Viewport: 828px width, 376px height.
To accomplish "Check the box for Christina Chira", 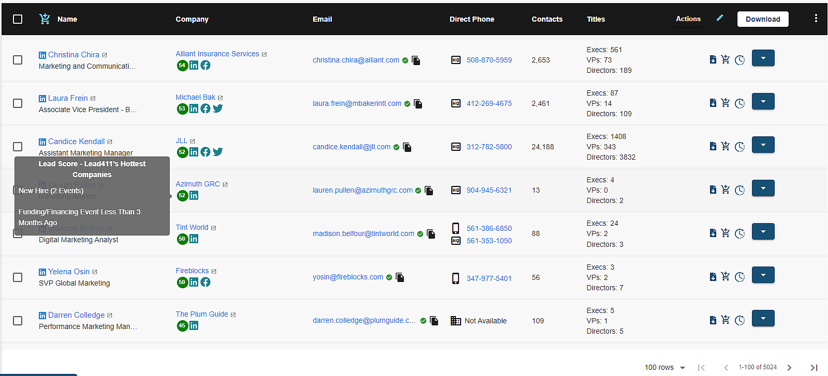I will tap(18, 60).
